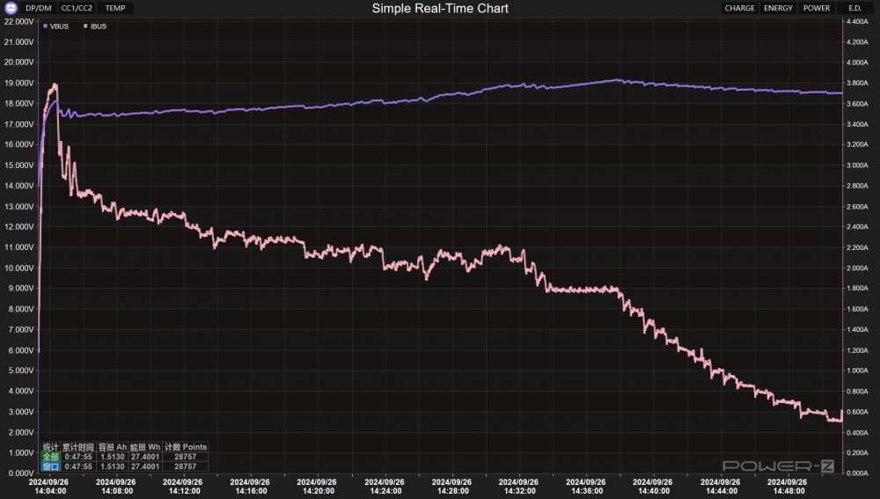Image resolution: width=880 pixels, height=499 pixels.
Task: Click the 容量 Ah column header
Action: [113, 447]
